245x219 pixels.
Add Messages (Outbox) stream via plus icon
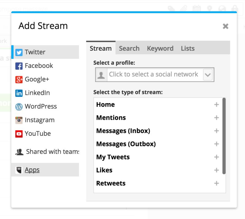(x=217, y=144)
